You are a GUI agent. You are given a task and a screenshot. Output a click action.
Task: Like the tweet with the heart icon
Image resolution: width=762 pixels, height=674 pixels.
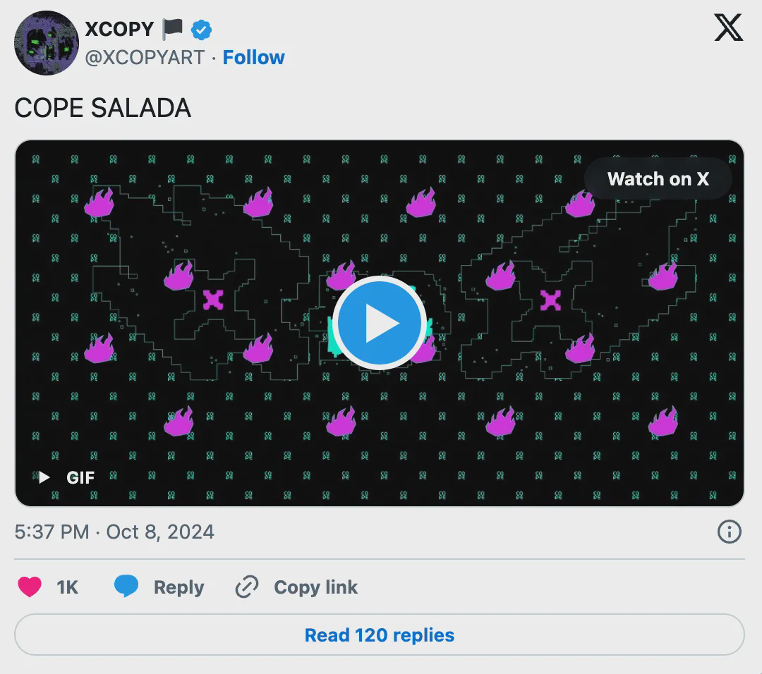[30, 587]
